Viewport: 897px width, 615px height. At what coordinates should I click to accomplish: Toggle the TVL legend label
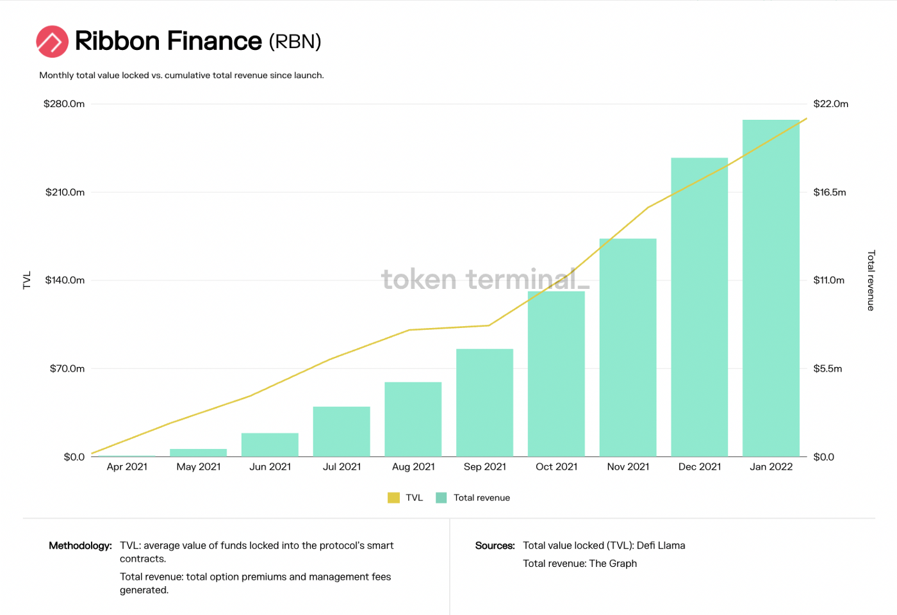click(415, 498)
